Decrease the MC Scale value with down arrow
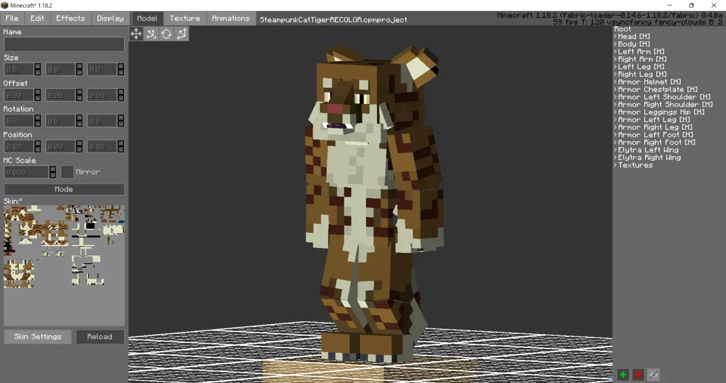 click(x=53, y=175)
